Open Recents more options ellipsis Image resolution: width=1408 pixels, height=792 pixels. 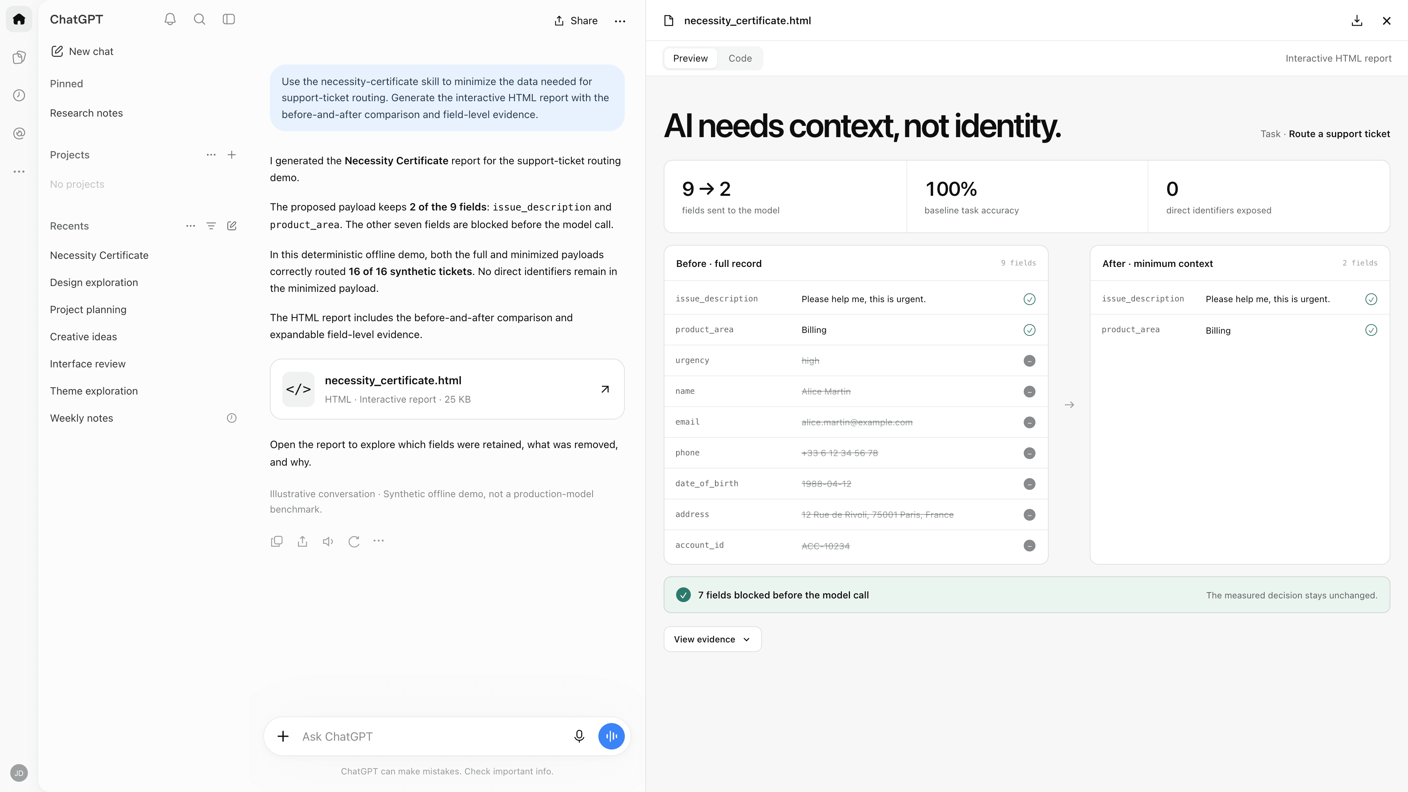coord(190,226)
